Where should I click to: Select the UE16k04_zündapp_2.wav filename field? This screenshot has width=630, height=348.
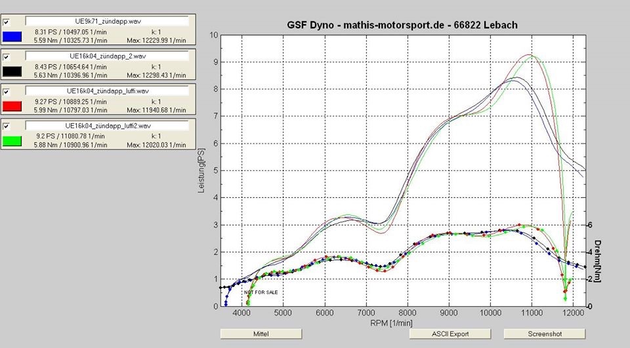point(108,56)
